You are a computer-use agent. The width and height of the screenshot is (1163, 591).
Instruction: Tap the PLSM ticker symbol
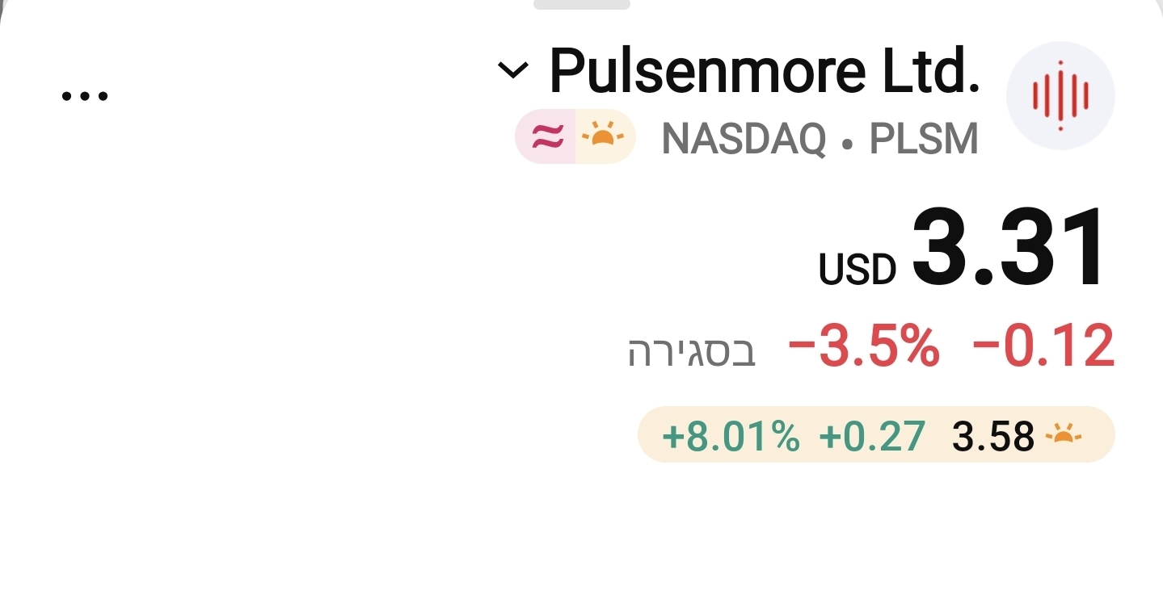(x=924, y=139)
